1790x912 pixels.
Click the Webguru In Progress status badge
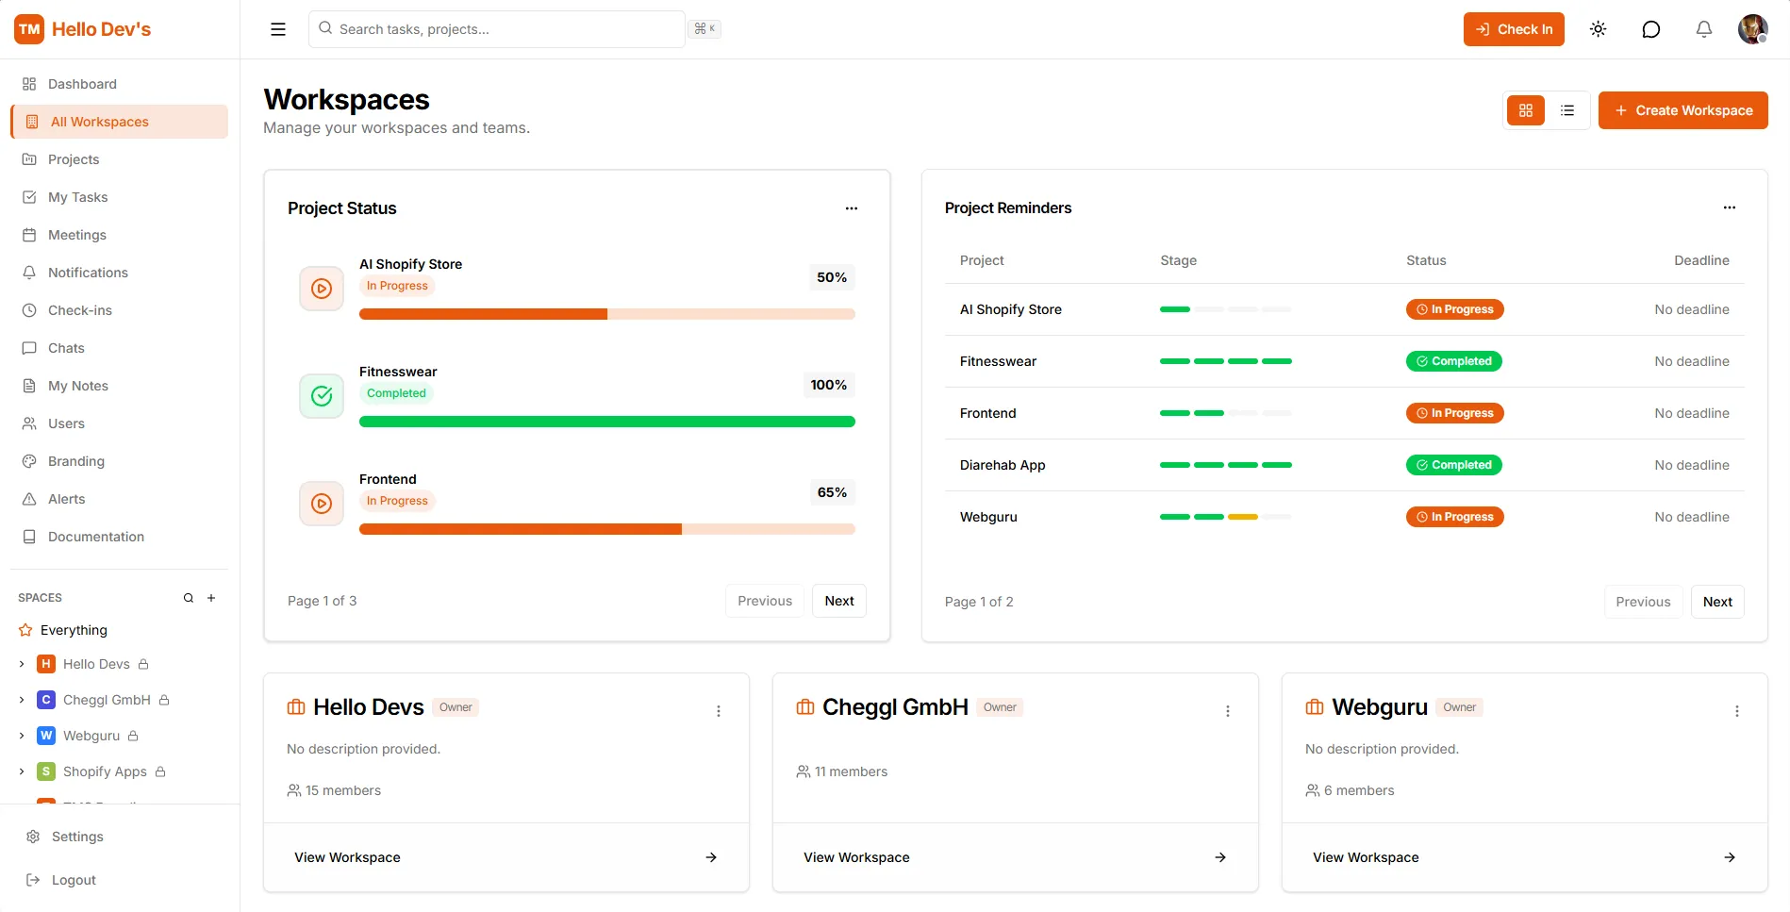tap(1454, 517)
